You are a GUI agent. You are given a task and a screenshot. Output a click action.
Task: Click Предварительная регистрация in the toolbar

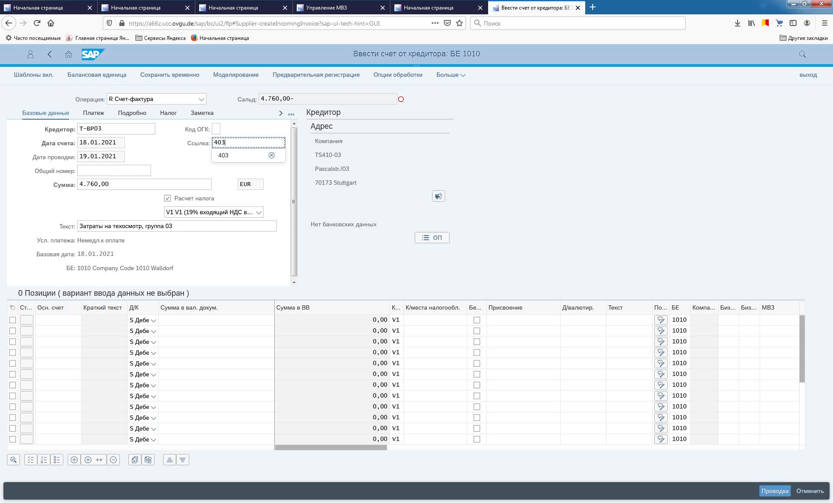tap(316, 75)
